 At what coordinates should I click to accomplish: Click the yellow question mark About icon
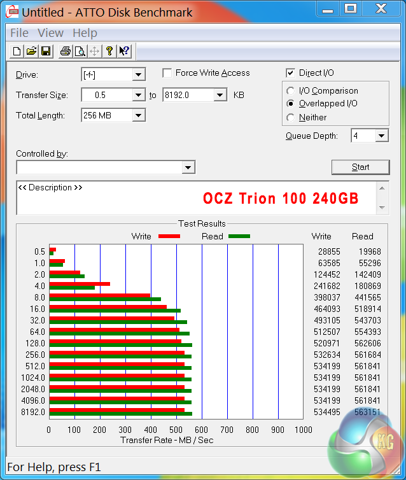(x=109, y=51)
